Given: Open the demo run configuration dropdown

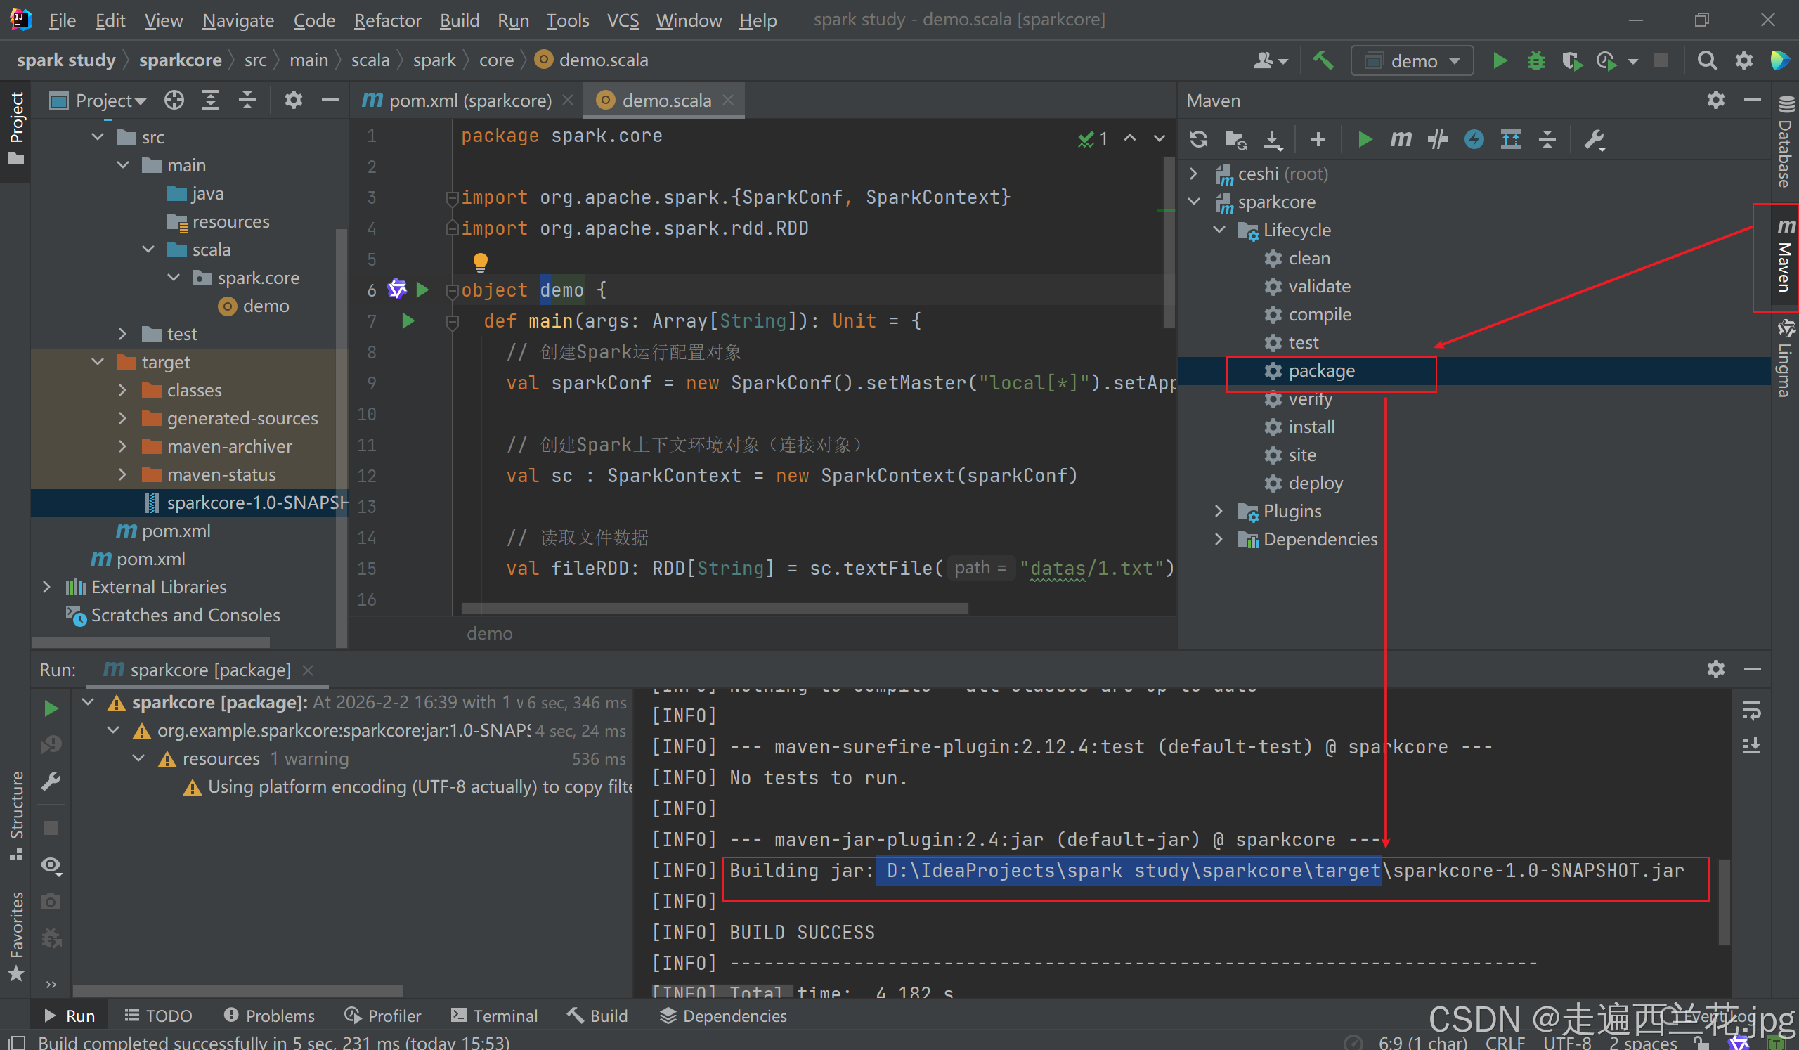Looking at the screenshot, I should pos(1412,60).
